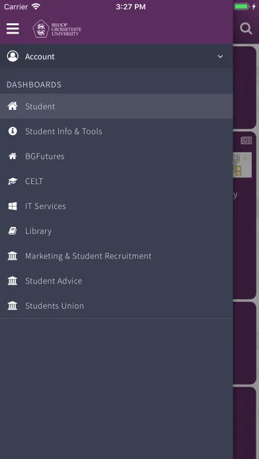Open Student Info & Tools dashboard
259x459 pixels.
coord(116,131)
